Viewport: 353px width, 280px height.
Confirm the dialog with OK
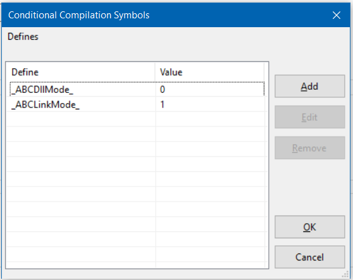point(309,227)
